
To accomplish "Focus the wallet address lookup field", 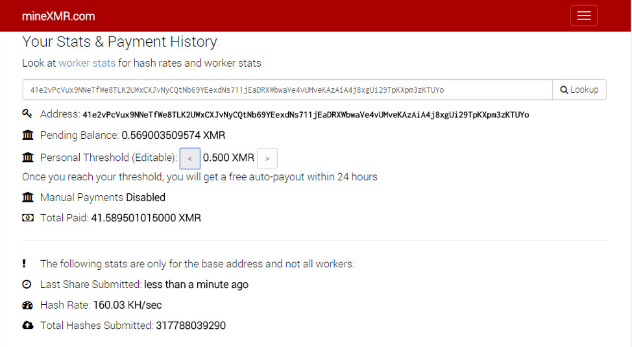I will pos(287,90).
